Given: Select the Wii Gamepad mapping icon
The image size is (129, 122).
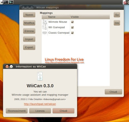Looking at the screenshot, I should coord(45,27).
